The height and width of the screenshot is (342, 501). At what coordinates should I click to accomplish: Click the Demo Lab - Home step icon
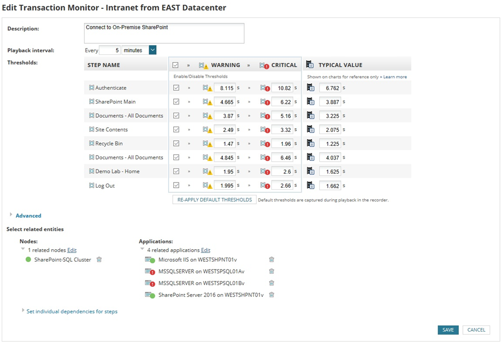pyautogui.click(x=92, y=171)
